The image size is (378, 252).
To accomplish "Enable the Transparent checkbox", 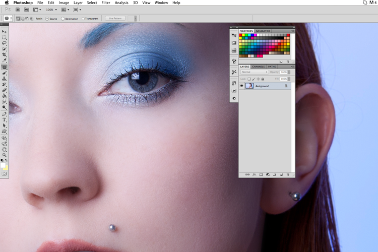I will (x=83, y=19).
